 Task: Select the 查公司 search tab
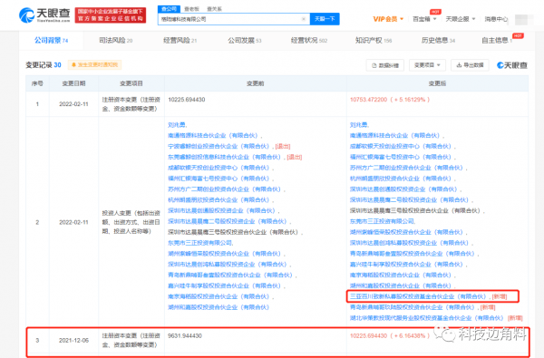pyautogui.click(x=169, y=9)
